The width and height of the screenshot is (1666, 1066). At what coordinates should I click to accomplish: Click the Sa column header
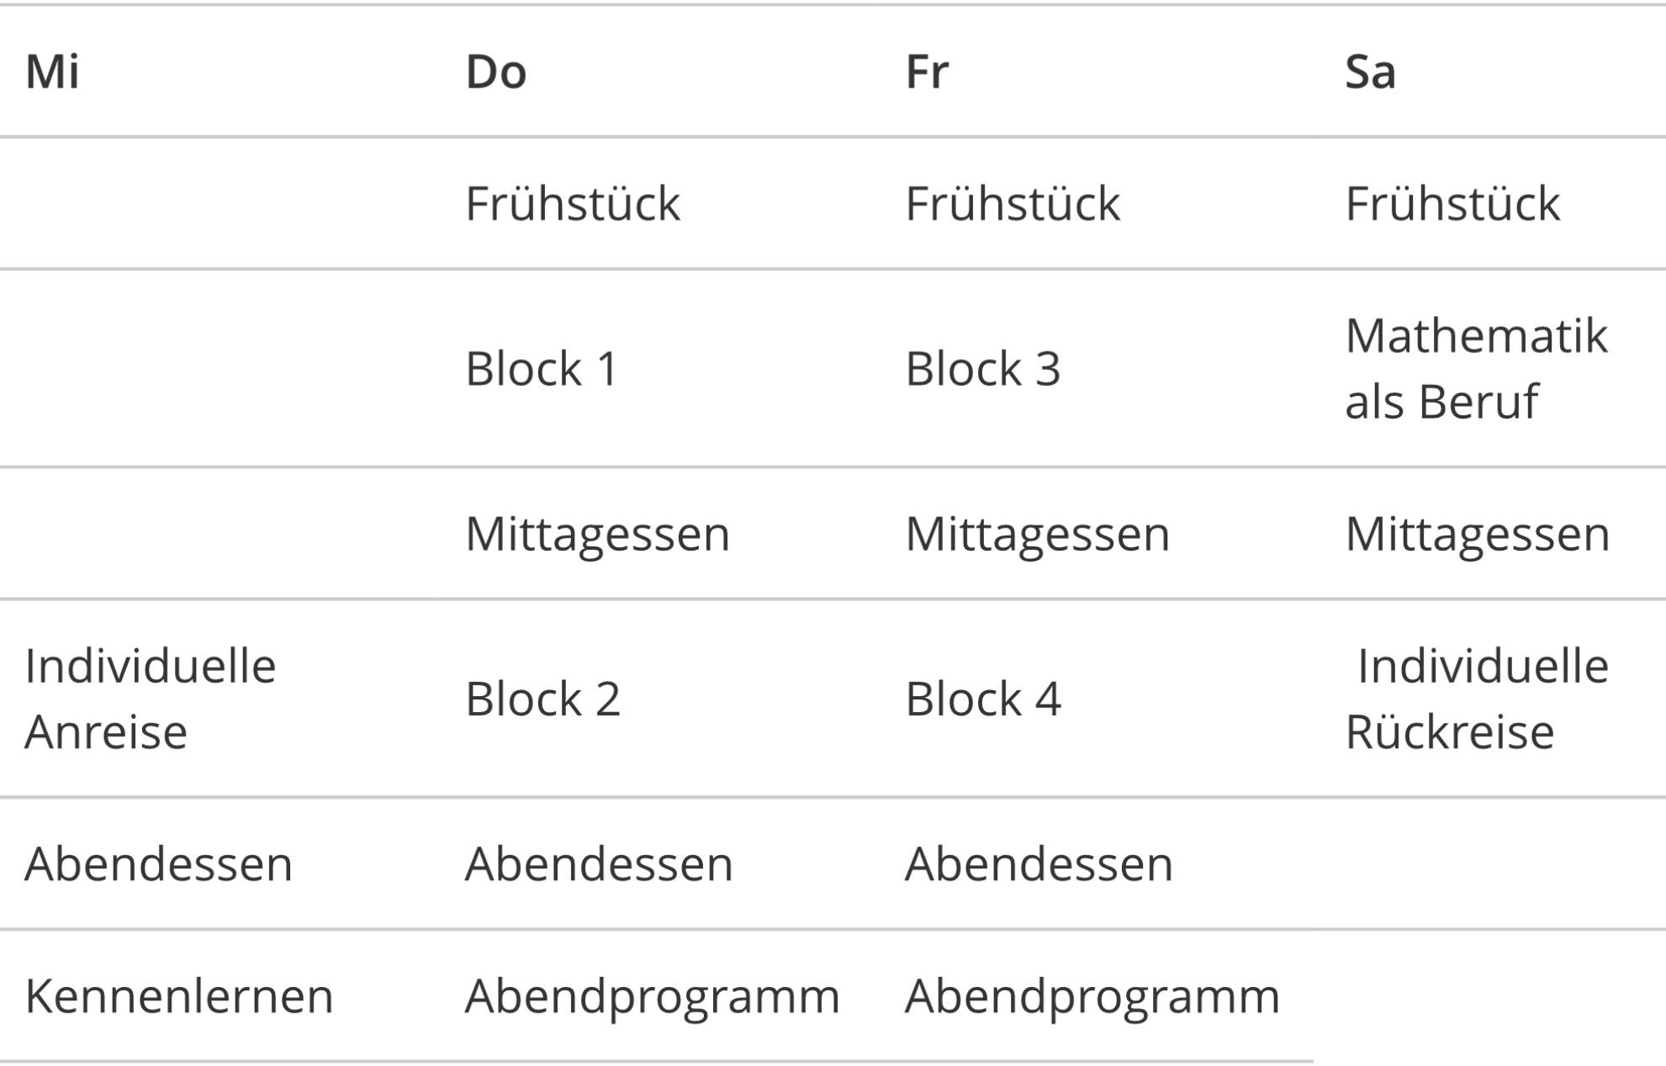[x=1370, y=71]
